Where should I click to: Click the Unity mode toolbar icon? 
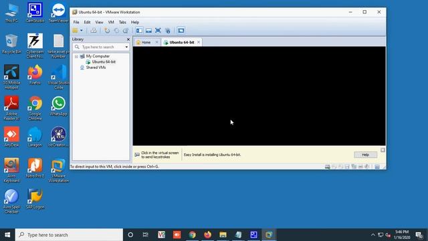point(168,31)
